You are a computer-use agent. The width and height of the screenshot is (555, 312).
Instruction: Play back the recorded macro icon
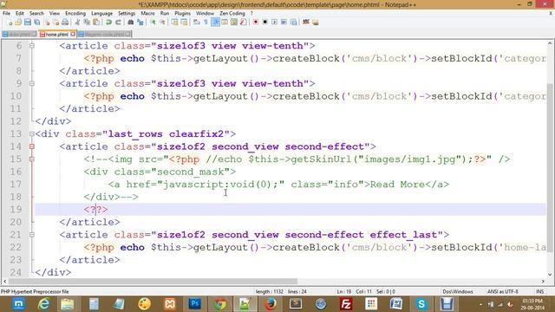(x=274, y=23)
